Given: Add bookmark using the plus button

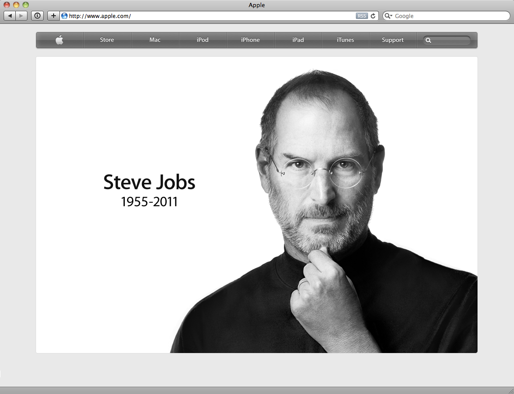Looking at the screenshot, I should tap(54, 16).
